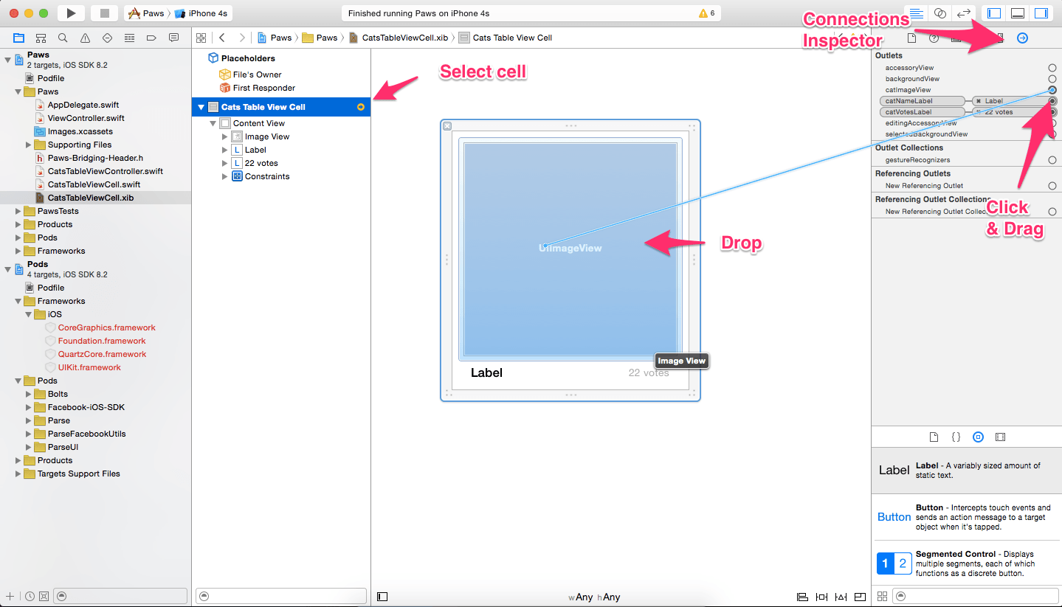Open the Quick Help inspector
The height and width of the screenshot is (607, 1062).
click(934, 38)
